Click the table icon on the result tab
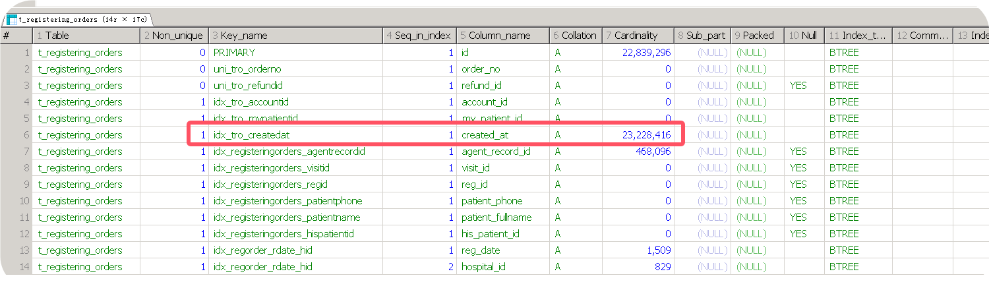The height and width of the screenshot is (288, 989). [x=12, y=19]
